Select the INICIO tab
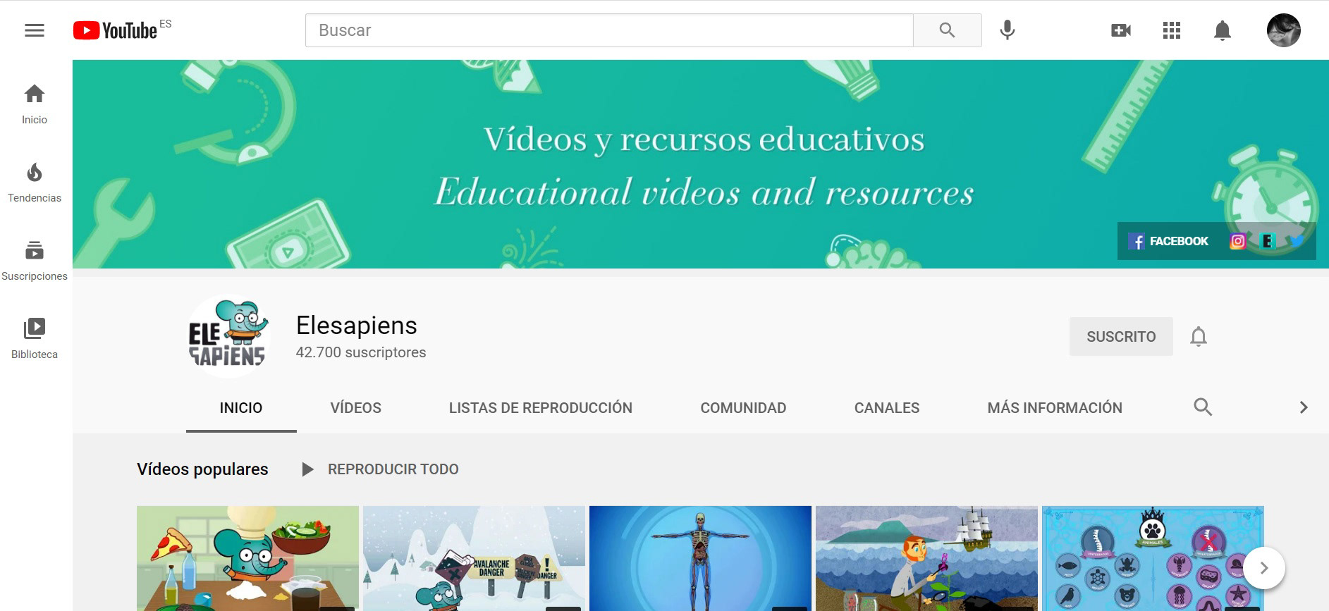The width and height of the screenshot is (1329, 611). pos(241,408)
